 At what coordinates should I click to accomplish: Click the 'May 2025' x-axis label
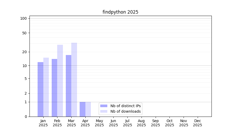(x=99, y=123)
